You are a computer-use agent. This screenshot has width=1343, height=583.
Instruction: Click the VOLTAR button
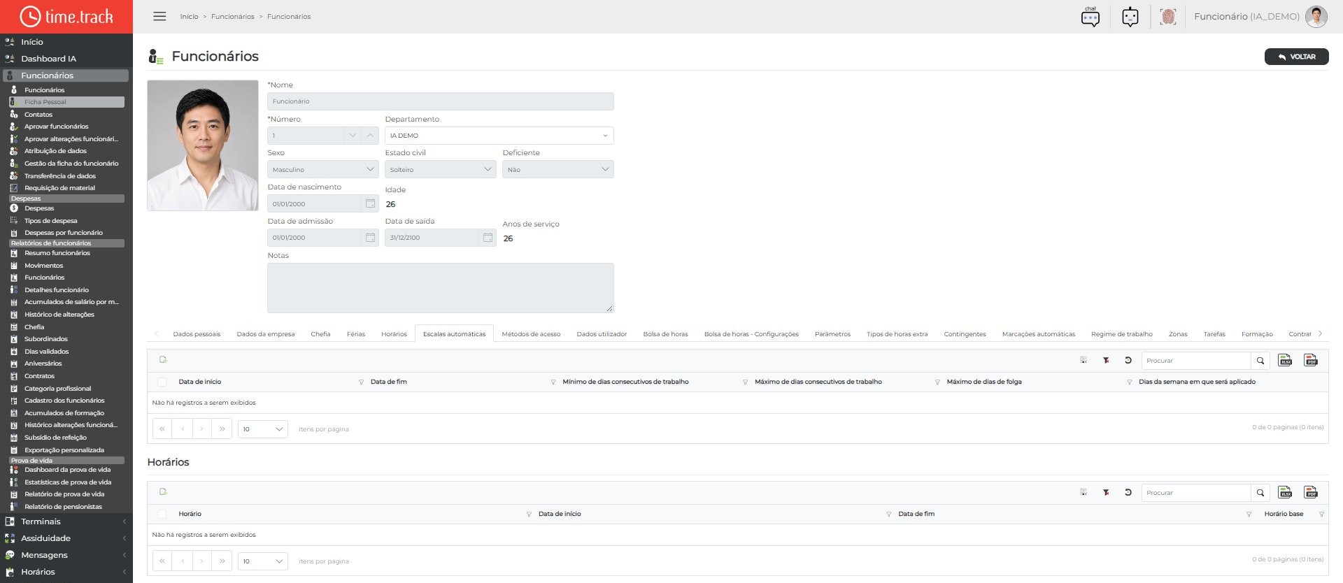(x=1296, y=57)
